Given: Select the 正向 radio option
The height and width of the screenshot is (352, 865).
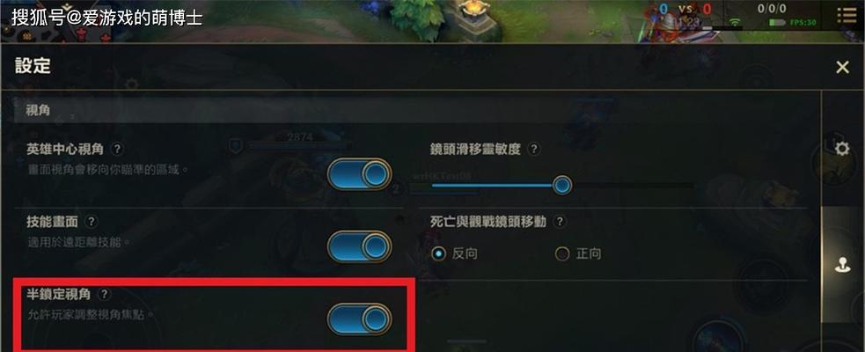Looking at the screenshot, I should (578, 253).
